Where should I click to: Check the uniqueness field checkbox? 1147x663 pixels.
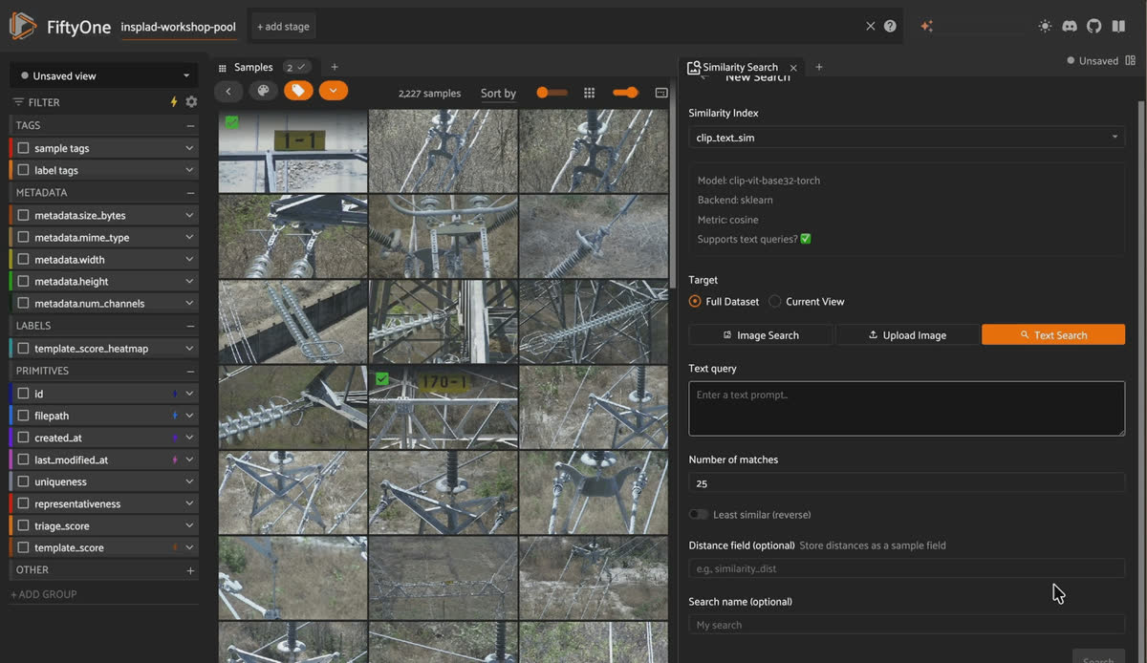[24, 481]
